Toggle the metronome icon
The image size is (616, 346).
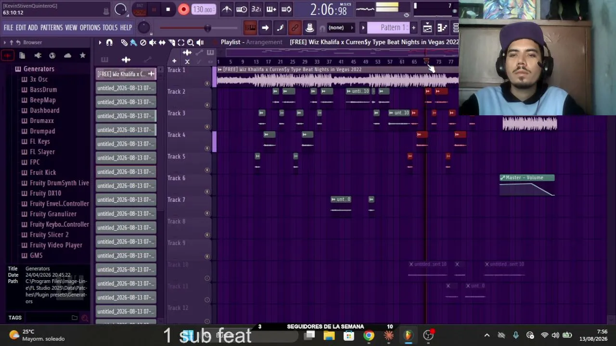point(227,9)
